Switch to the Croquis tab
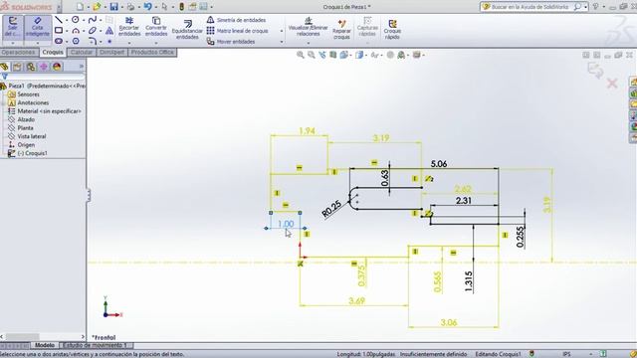Viewport: 637px width, 358px height. (53, 53)
